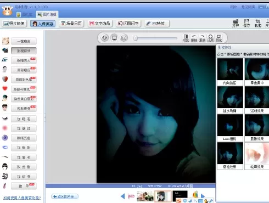269x203 pixels.
Task: Click the 加眼影 eye shadow button
Action: coord(24,148)
